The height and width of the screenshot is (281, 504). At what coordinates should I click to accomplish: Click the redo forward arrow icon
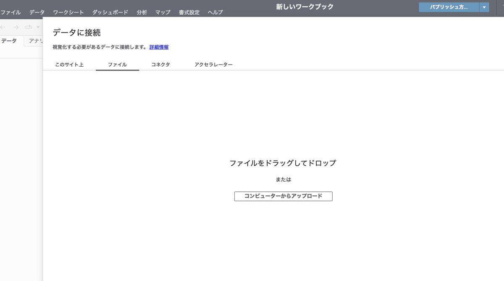pyautogui.click(x=16, y=27)
